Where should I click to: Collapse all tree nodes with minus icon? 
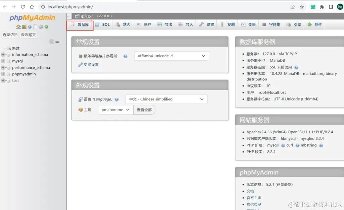click(52, 42)
